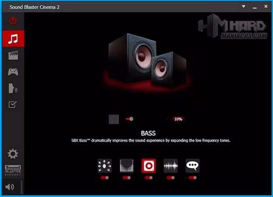273x197 pixels.
Task: Open the settings gear
Action: click(x=13, y=154)
